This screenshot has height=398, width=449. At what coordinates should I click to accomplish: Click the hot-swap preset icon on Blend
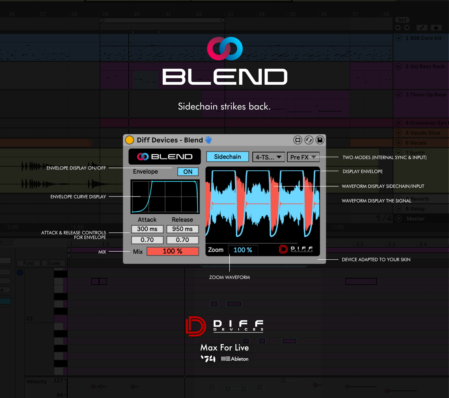[309, 140]
